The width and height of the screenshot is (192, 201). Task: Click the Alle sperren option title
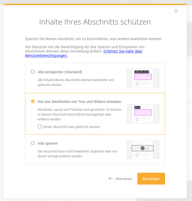(48, 143)
